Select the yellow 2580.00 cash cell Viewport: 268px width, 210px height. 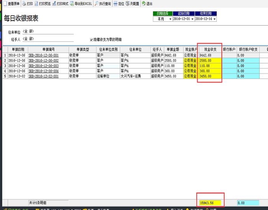[210, 61]
